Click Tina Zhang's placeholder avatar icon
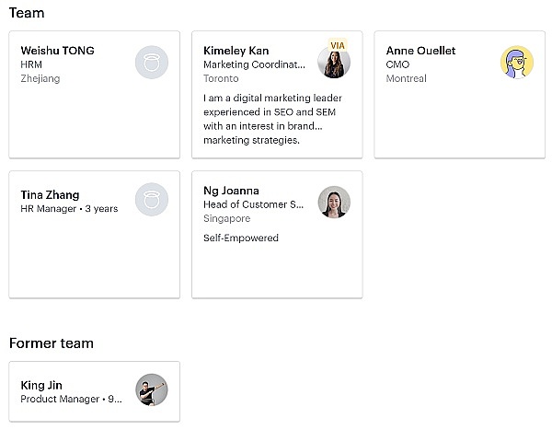 (x=152, y=199)
